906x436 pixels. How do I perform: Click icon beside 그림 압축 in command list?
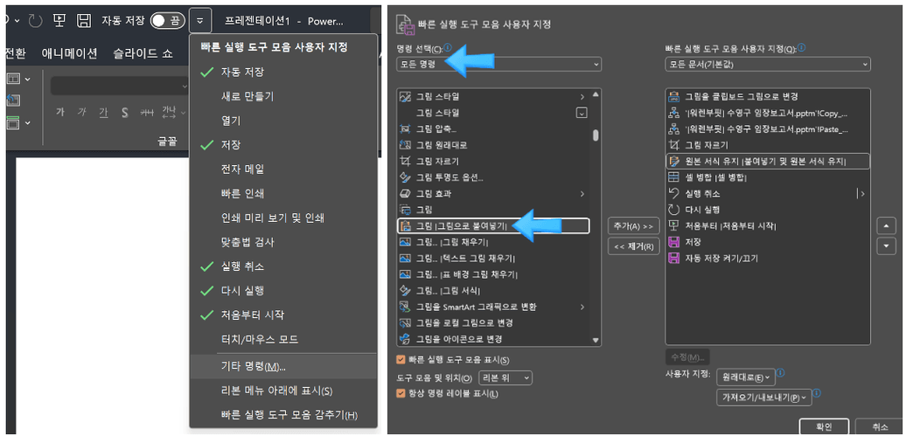click(405, 128)
